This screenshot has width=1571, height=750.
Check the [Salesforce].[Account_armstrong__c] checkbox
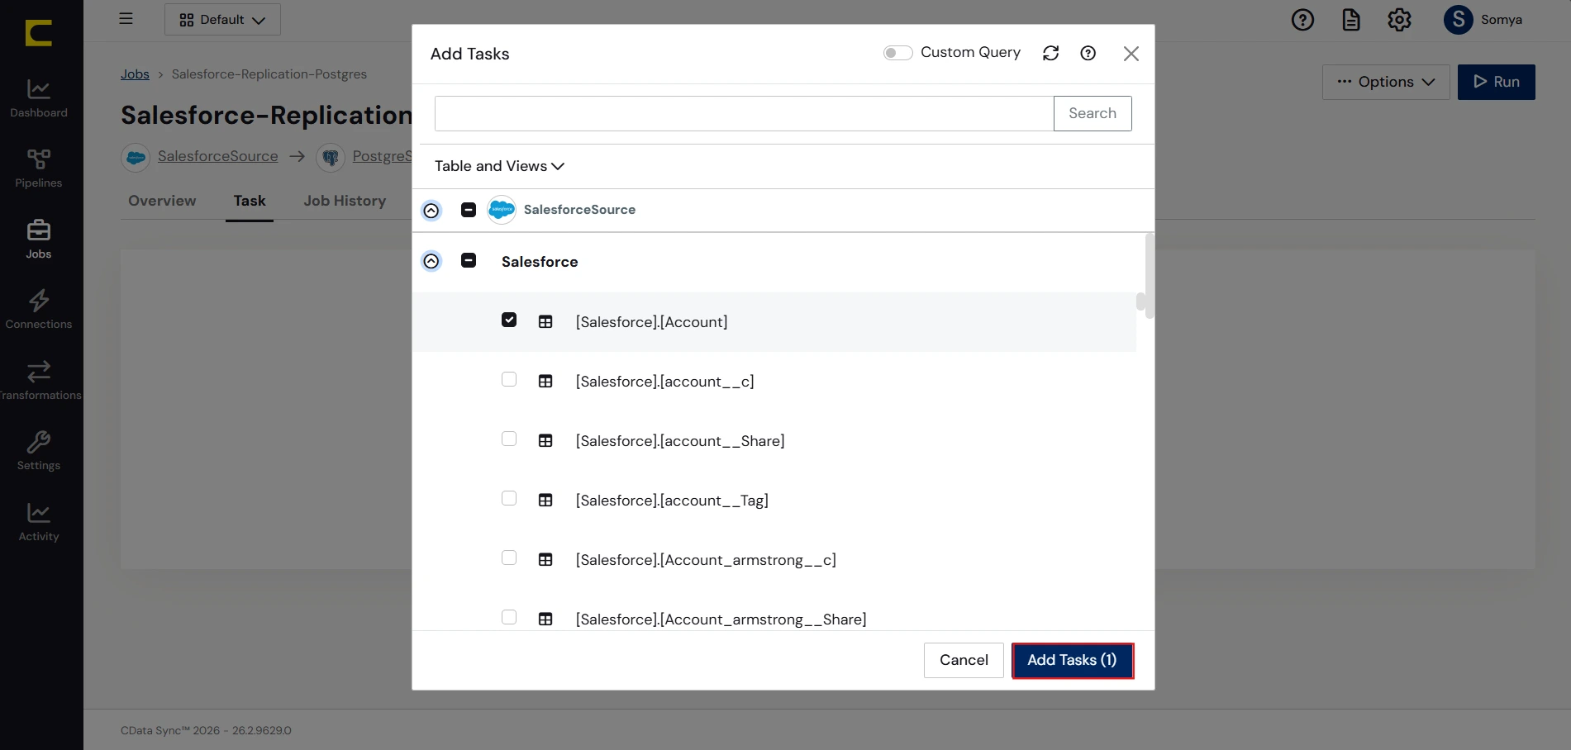point(509,558)
